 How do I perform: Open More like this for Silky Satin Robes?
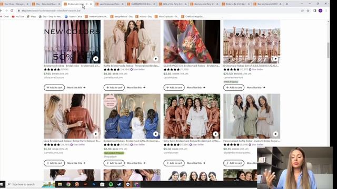[x=196, y=163]
